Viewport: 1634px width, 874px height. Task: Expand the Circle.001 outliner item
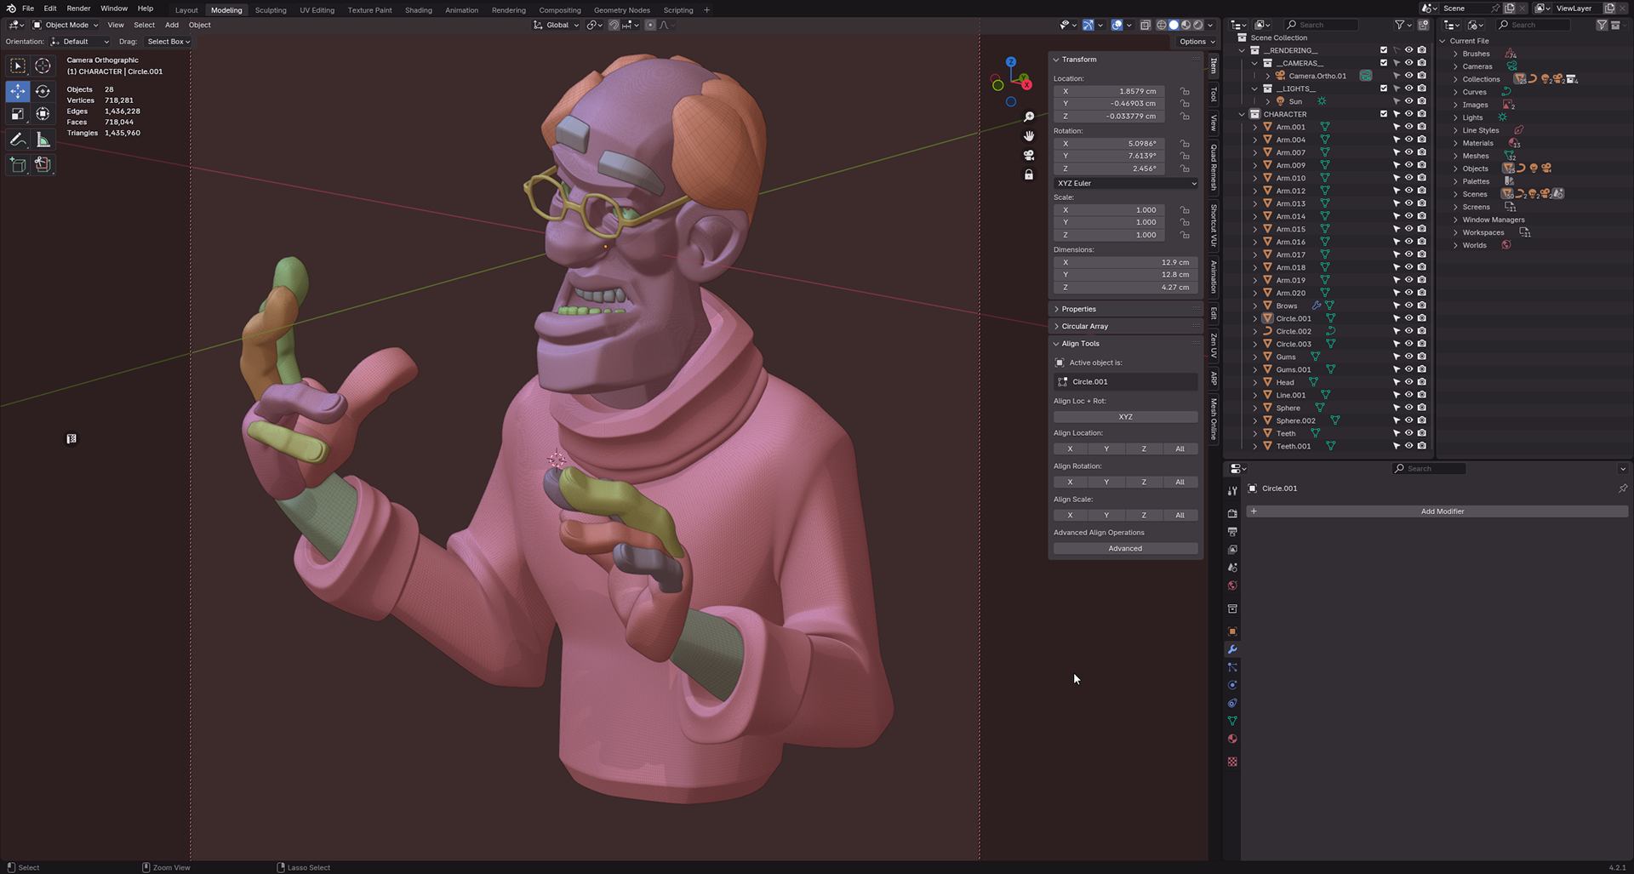pos(1254,318)
